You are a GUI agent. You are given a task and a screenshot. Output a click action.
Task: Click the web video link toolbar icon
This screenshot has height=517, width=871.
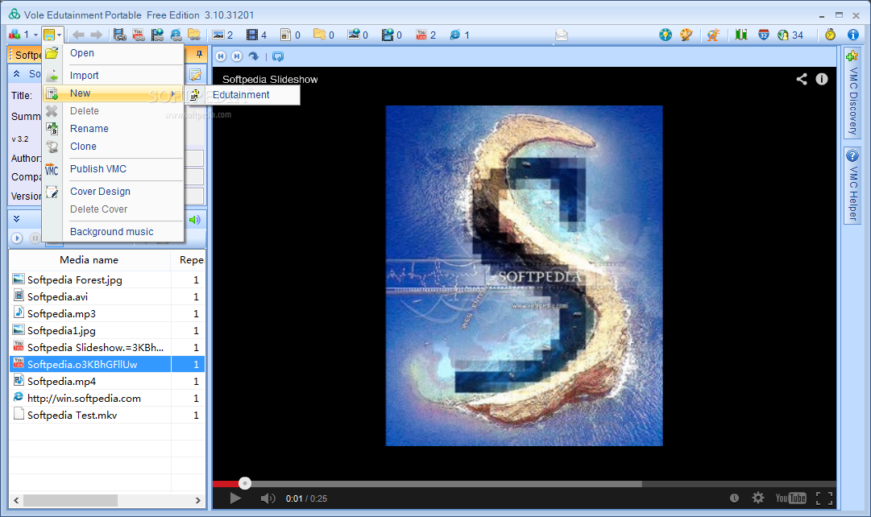[x=157, y=35]
